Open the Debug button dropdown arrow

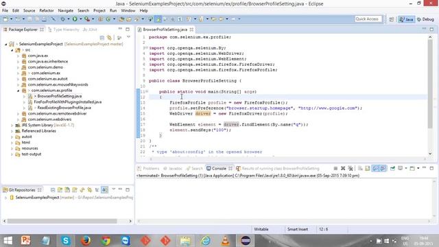point(69,19)
